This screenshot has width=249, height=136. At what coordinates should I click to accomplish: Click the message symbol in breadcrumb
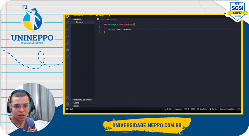pos(111,19)
